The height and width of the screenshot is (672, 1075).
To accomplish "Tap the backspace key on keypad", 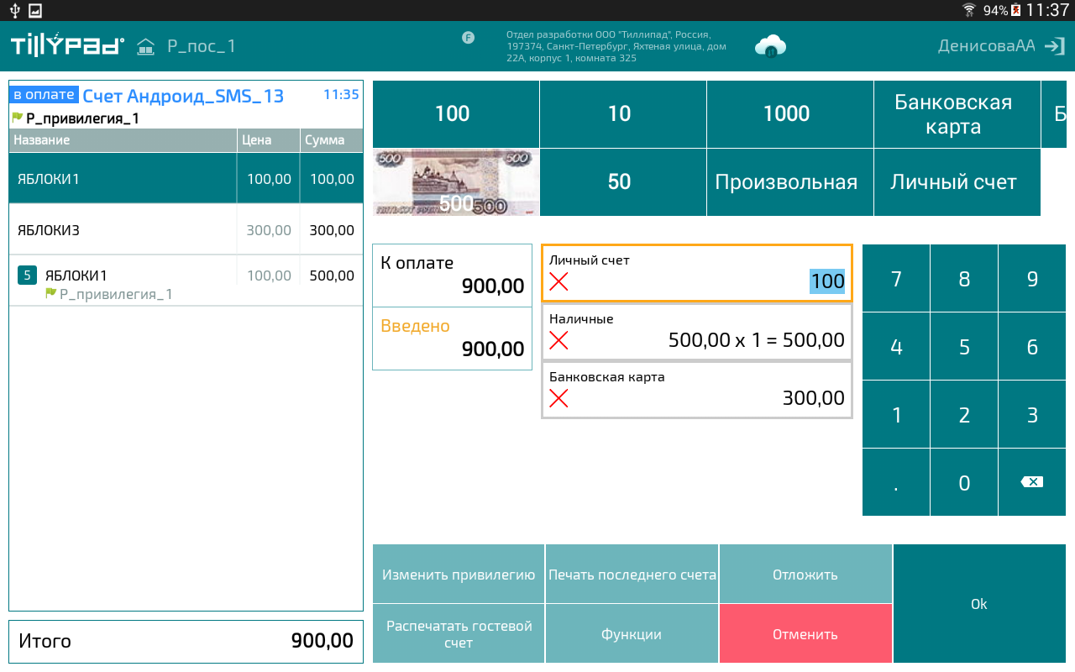I will pos(1032,482).
